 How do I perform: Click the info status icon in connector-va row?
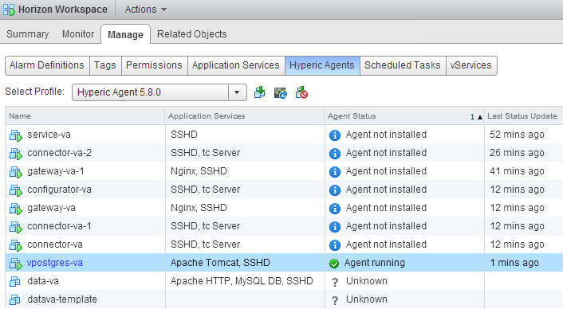[335, 244]
